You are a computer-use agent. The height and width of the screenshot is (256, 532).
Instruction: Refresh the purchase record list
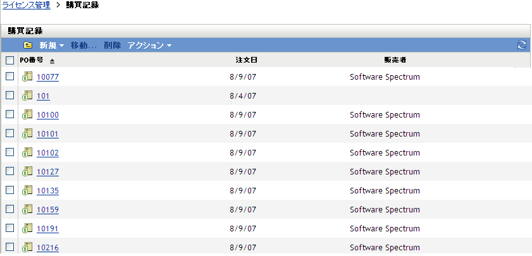(522, 46)
